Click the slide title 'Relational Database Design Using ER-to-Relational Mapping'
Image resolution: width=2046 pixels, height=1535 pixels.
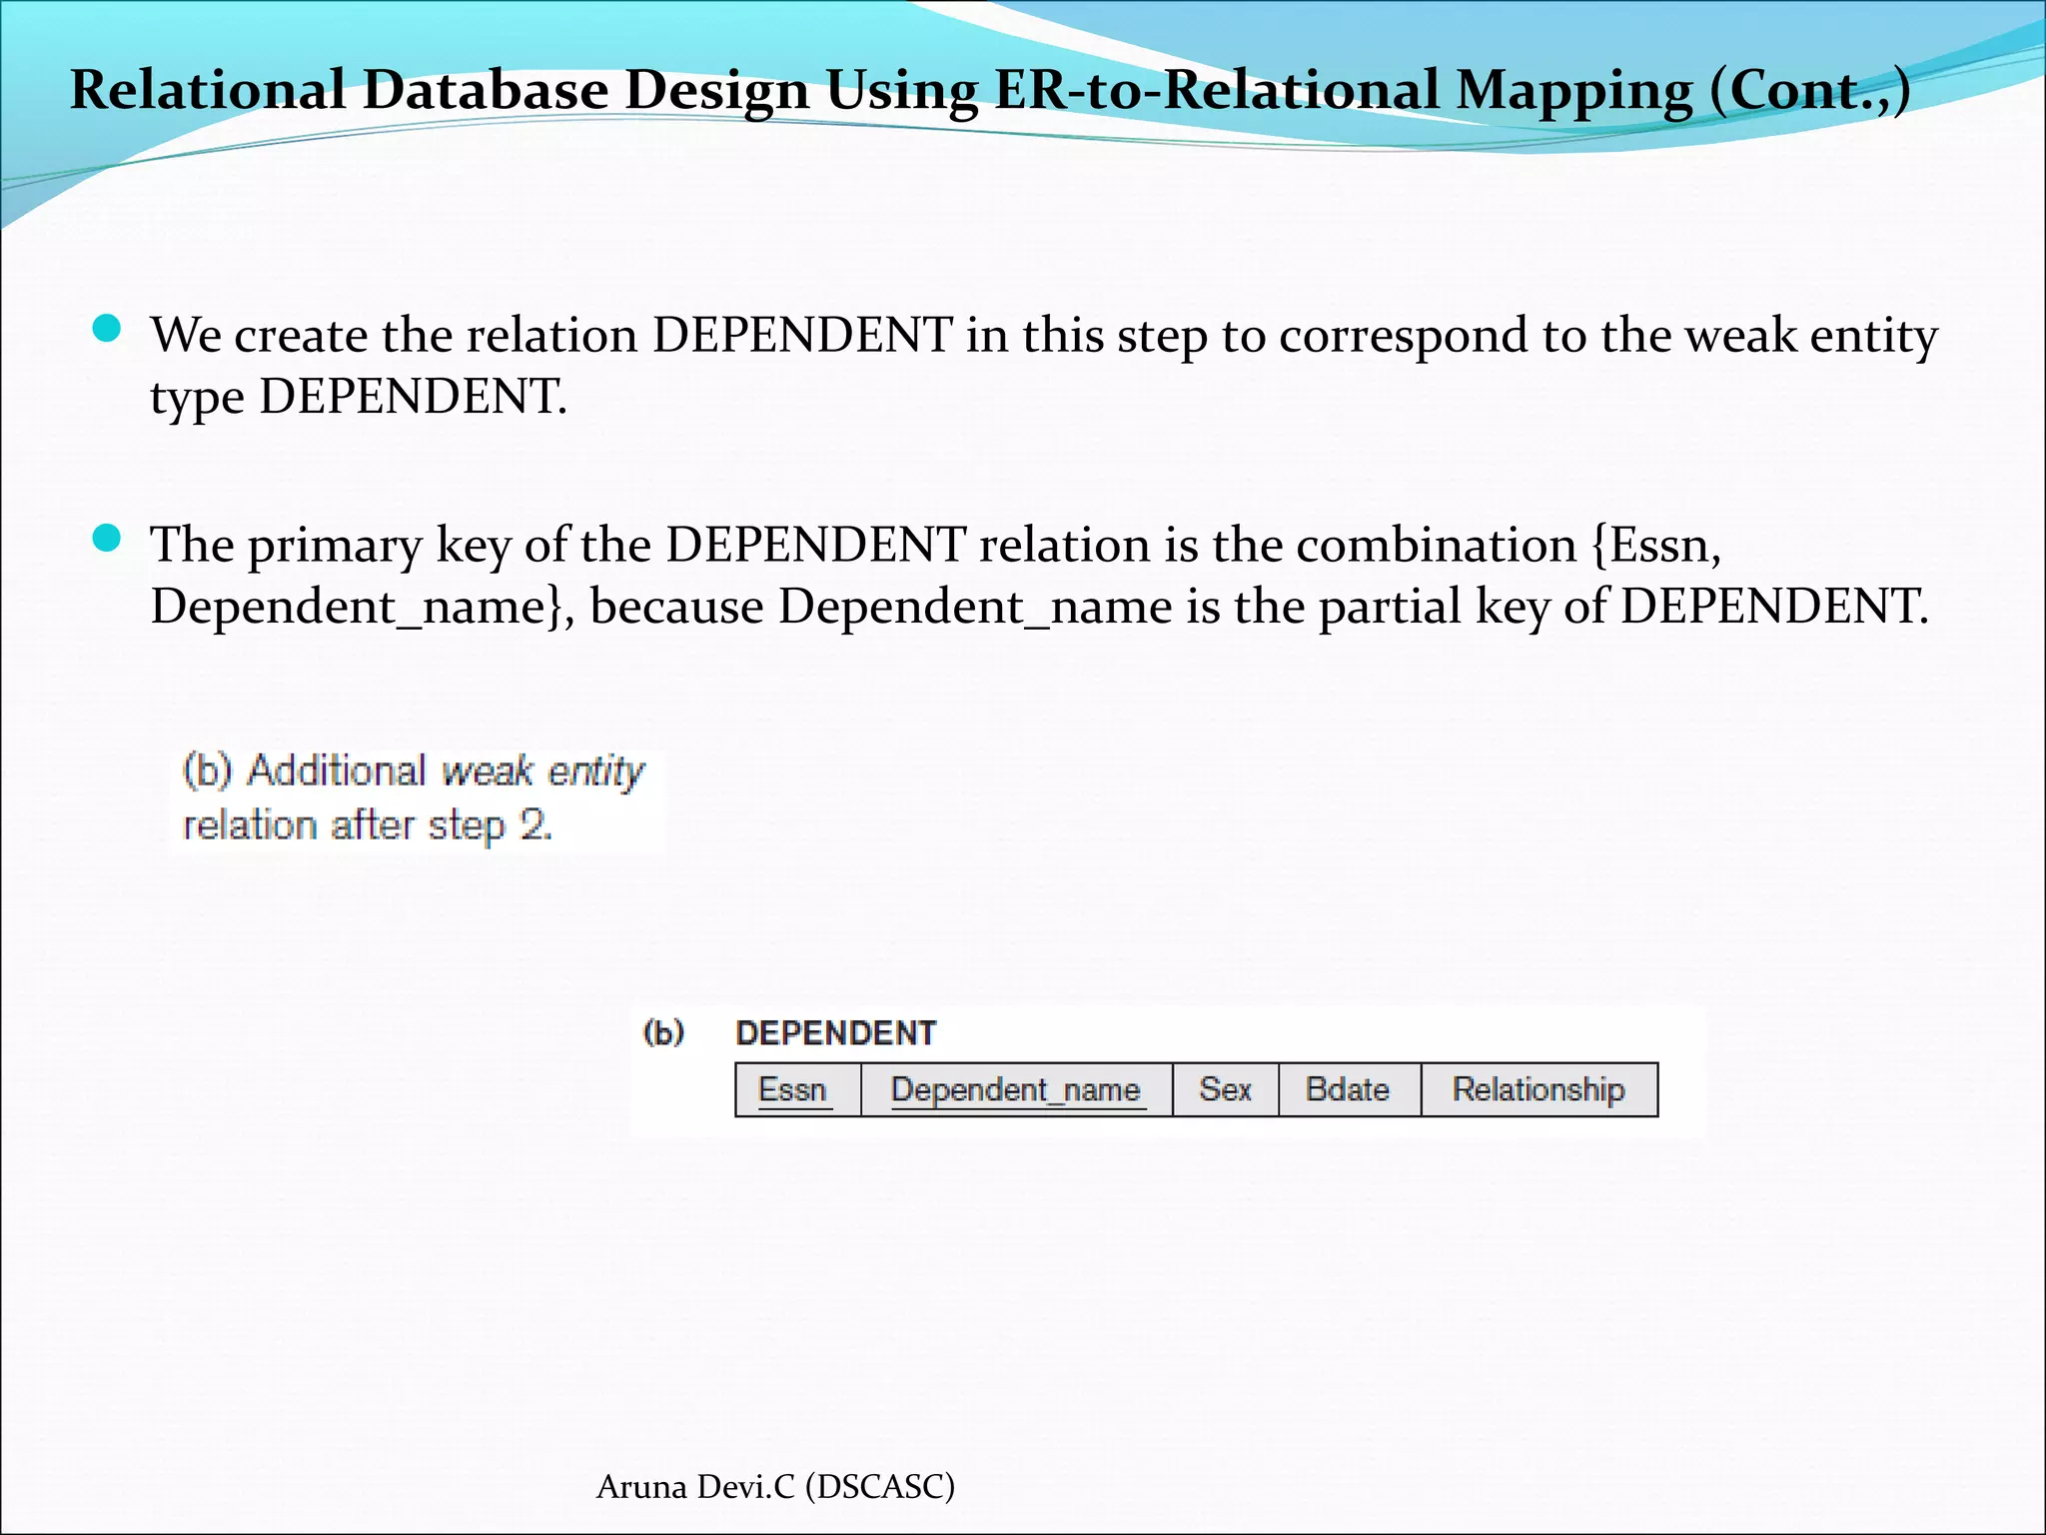[x=991, y=91]
